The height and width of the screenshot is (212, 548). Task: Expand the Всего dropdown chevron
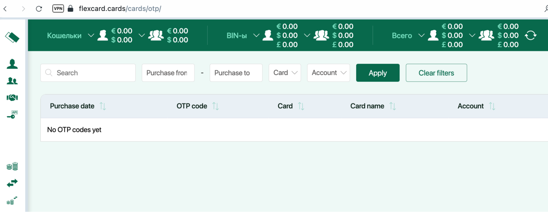[x=421, y=35]
